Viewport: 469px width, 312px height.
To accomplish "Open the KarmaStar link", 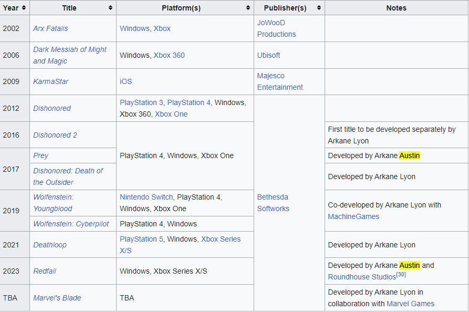I will pos(51,81).
